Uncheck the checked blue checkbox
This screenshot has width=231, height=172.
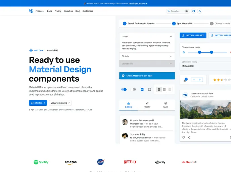pyautogui.click(x=142, y=89)
